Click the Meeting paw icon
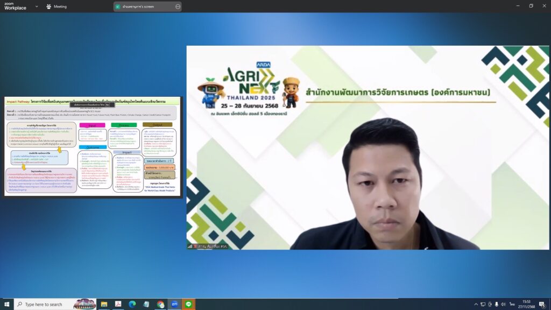 [49, 6]
